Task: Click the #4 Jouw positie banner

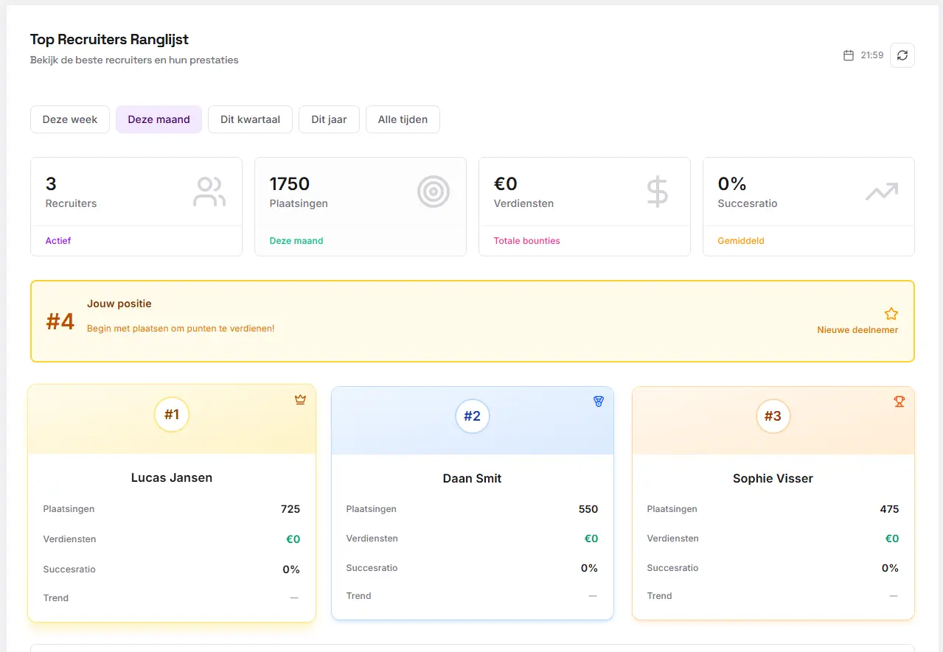Action: 473,321
